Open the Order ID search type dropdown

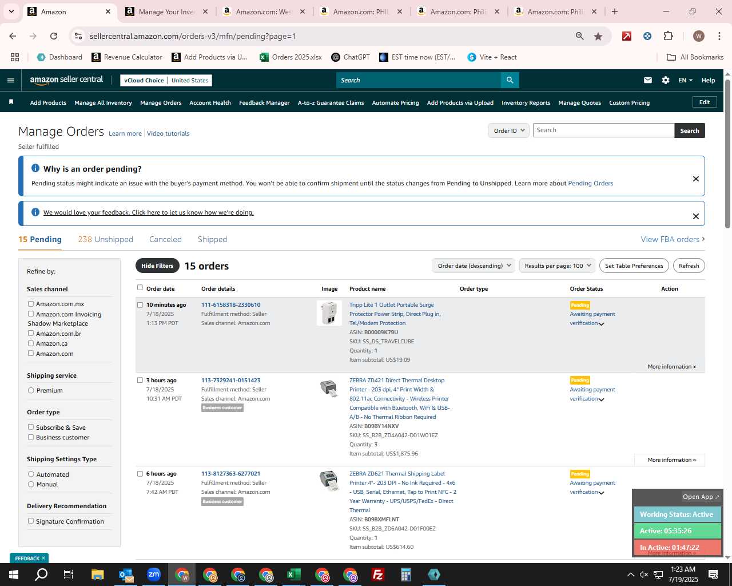click(508, 130)
